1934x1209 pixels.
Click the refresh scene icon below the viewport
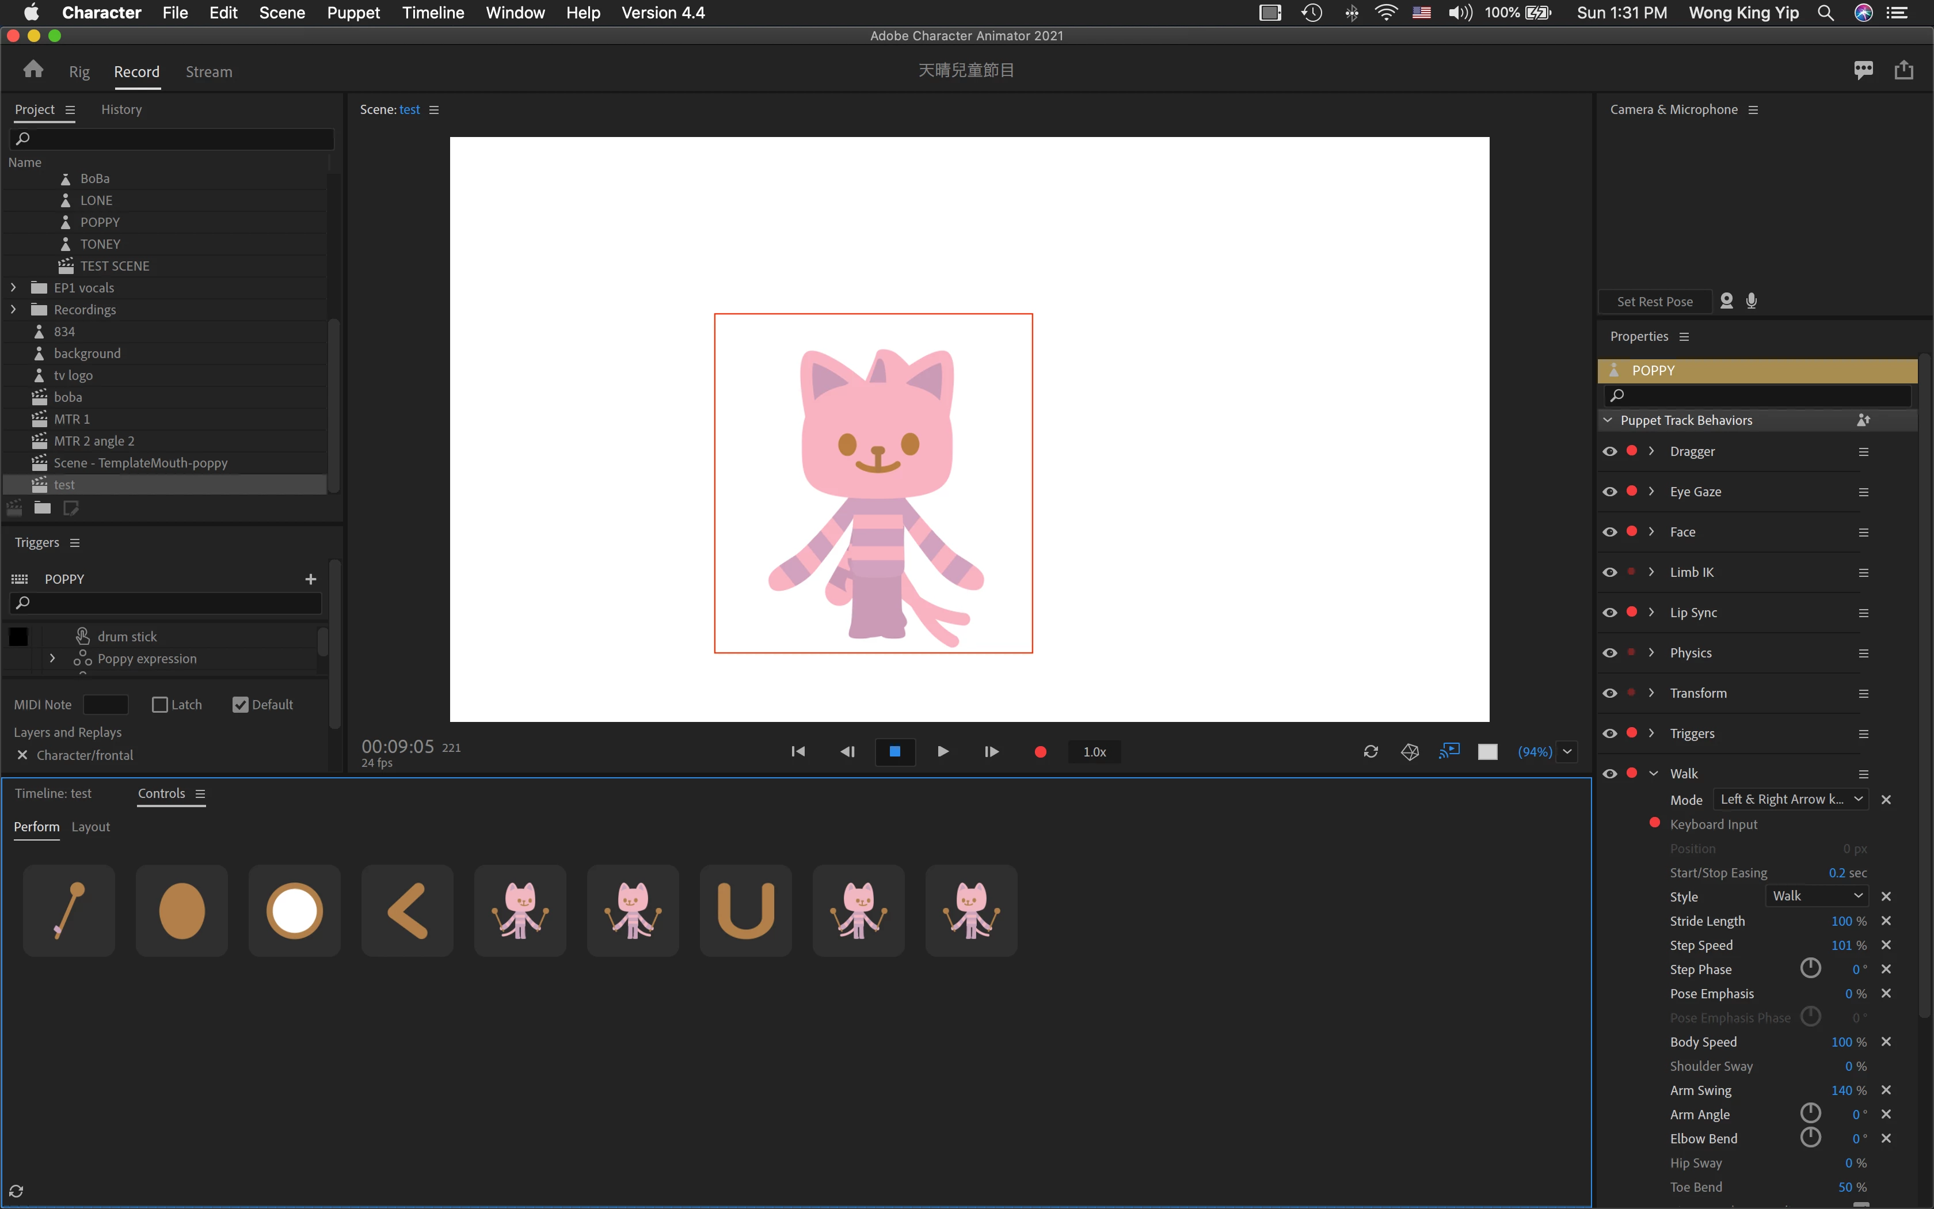coord(1370,752)
